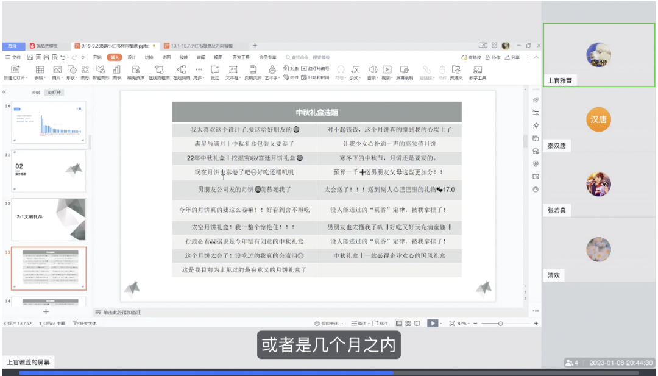Start slideshow with the status bar play button
The image size is (658, 376).
click(x=432, y=323)
